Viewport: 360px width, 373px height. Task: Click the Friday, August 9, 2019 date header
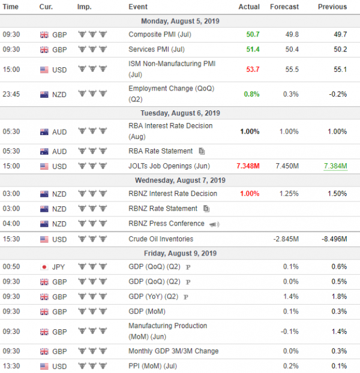pos(180,253)
